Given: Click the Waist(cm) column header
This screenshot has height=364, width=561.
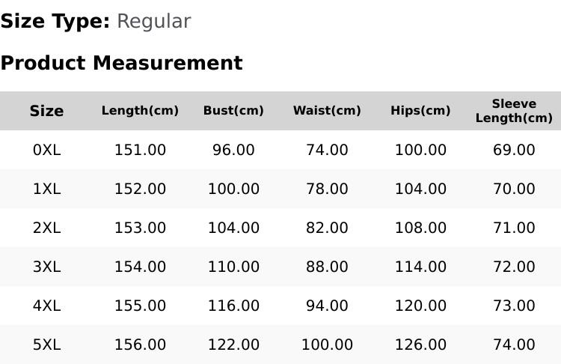Looking at the screenshot, I should (327, 111).
